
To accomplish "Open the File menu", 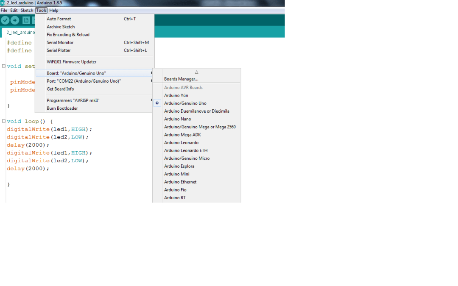I will [x=4, y=10].
